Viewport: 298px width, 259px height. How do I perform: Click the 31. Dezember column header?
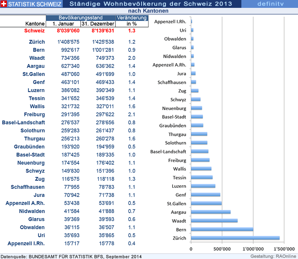(x=98, y=24)
